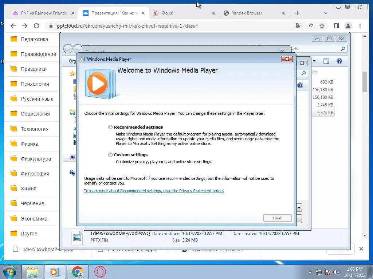The height and width of the screenshot is (279, 373).
Task: Open the Педагогика category
Action: pos(34,39)
